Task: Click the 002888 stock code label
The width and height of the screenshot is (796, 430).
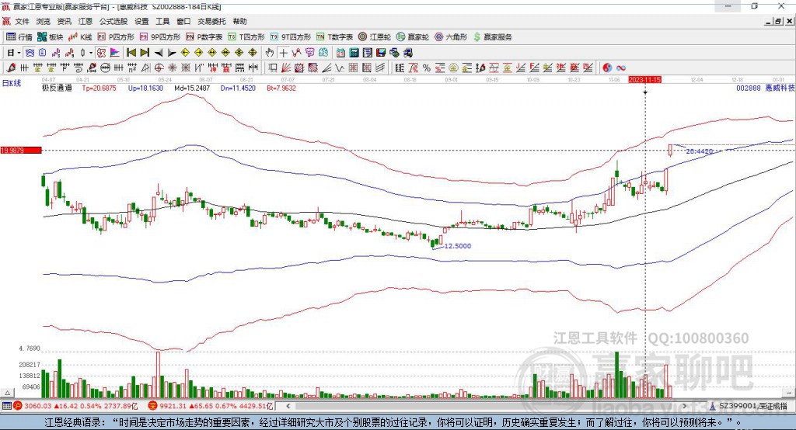Action: coord(749,88)
